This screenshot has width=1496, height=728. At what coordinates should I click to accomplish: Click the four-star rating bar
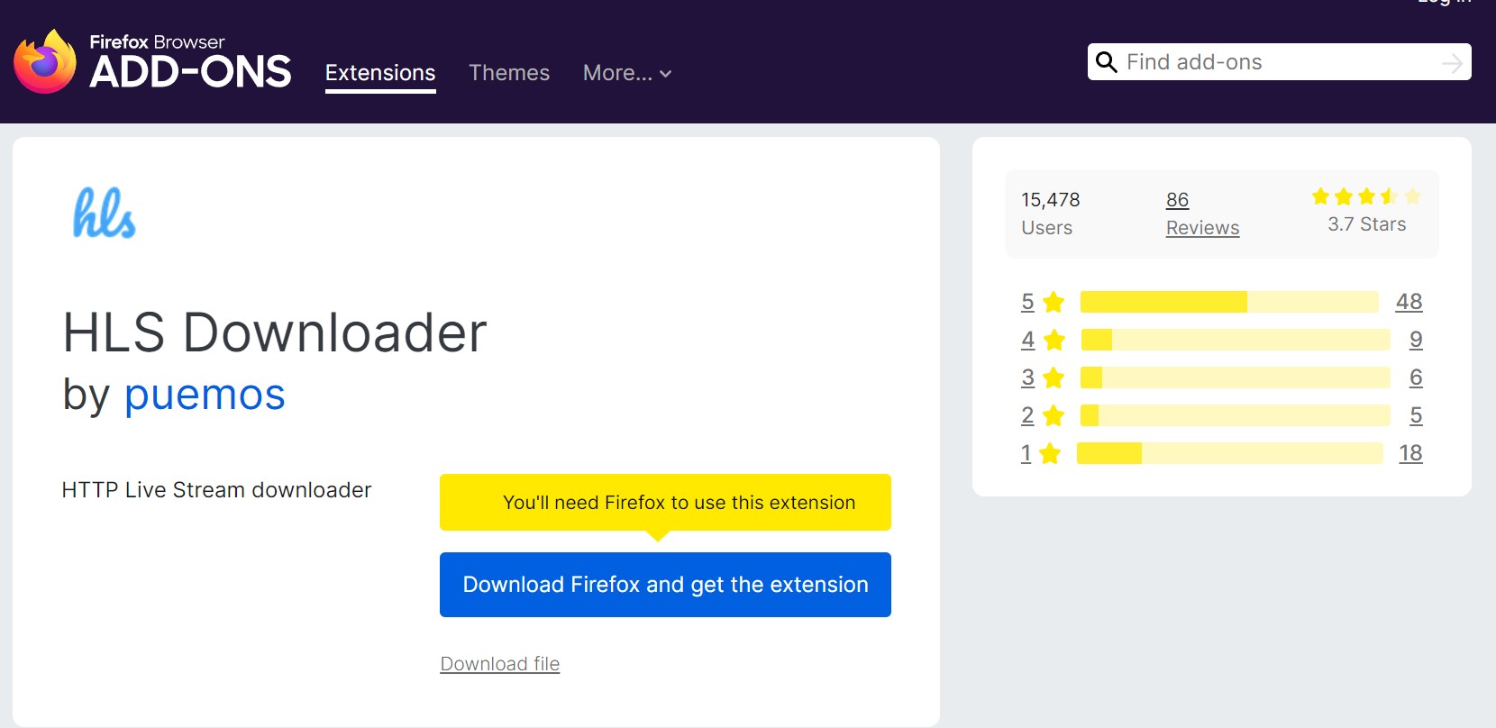point(1236,340)
